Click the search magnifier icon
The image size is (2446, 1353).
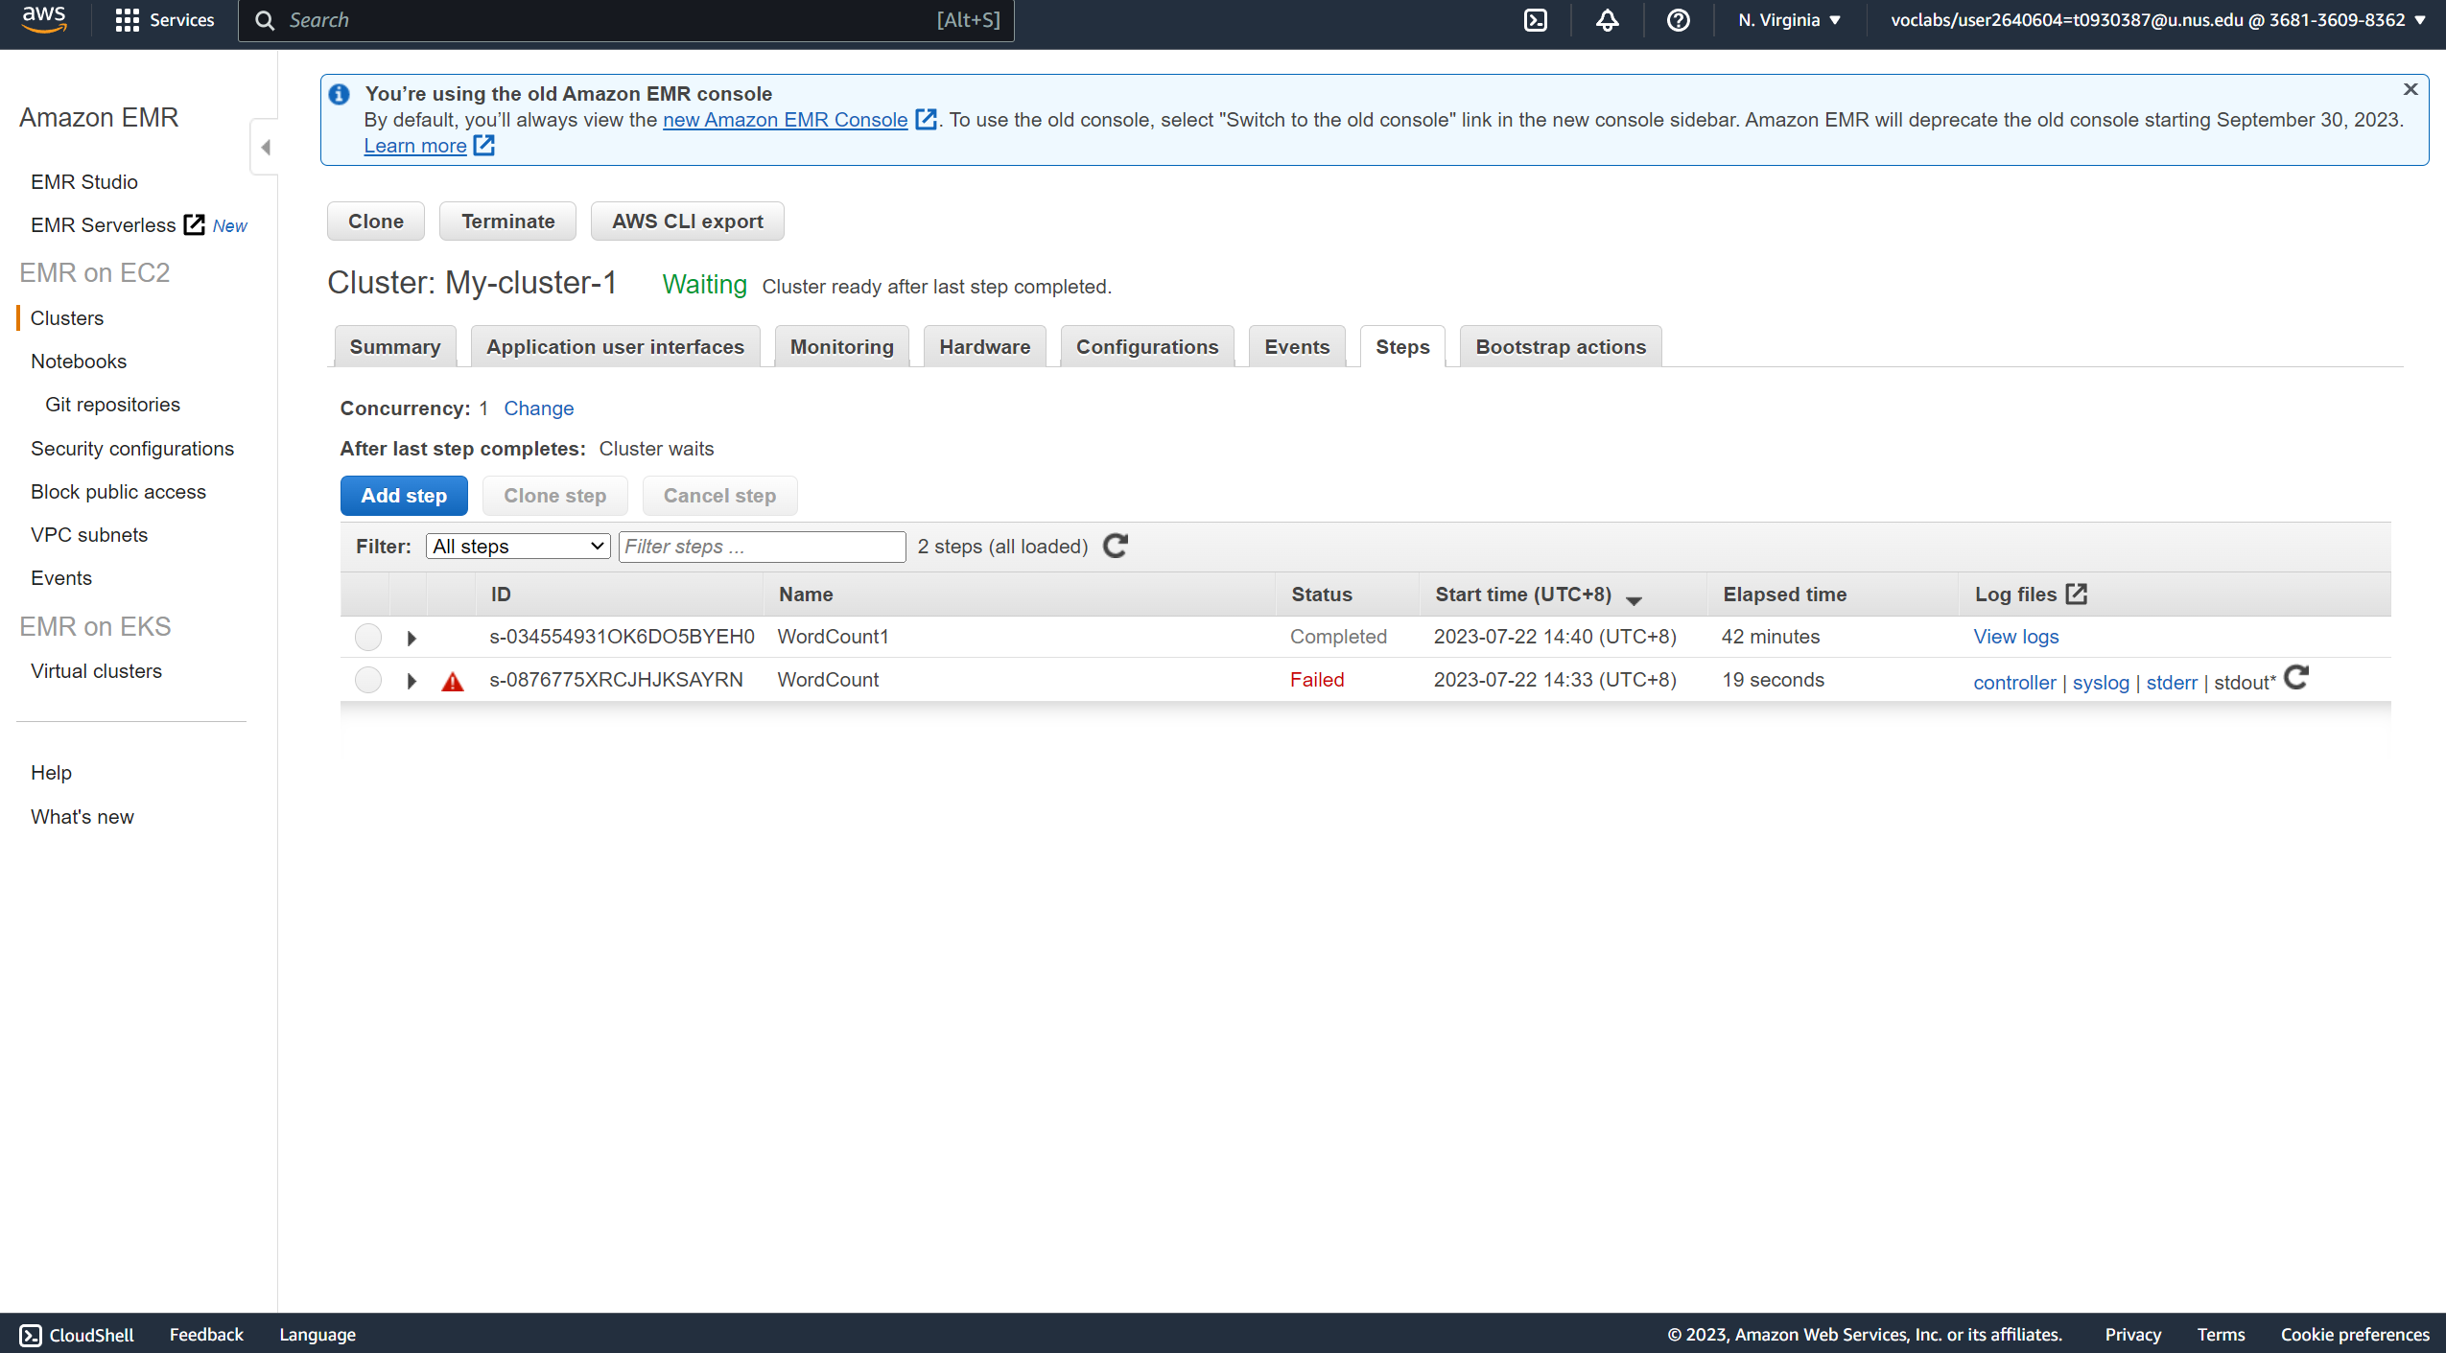[x=265, y=20]
